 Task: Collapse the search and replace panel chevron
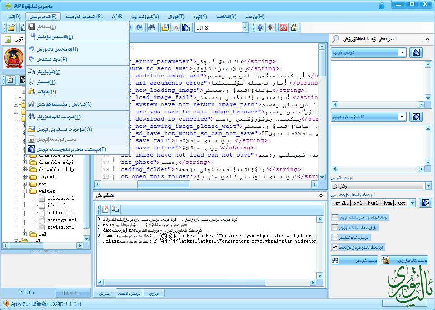click(427, 39)
